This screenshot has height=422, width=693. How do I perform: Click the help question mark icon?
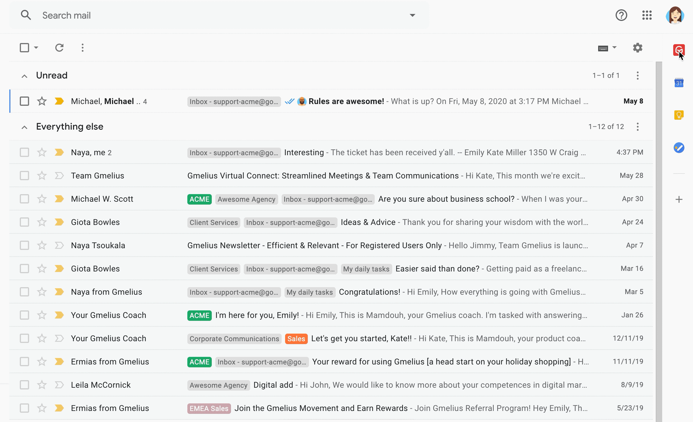tap(621, 15)
